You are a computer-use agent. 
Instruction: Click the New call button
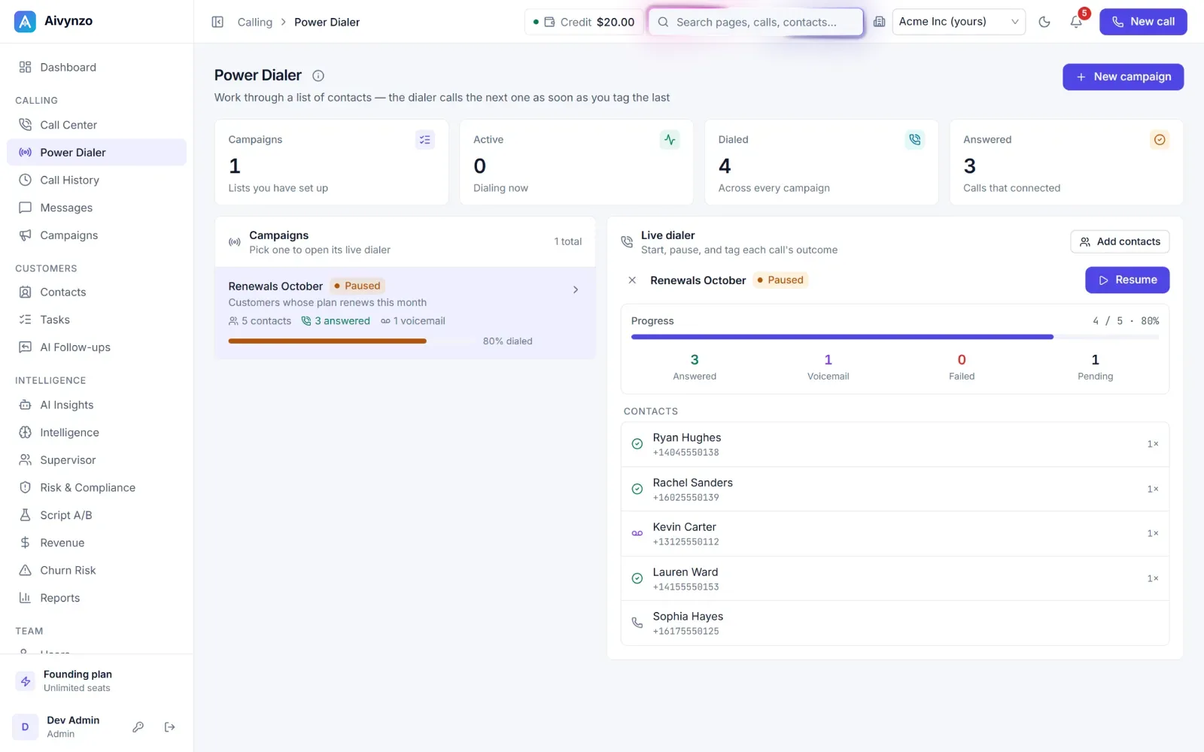coord(1143,22)
